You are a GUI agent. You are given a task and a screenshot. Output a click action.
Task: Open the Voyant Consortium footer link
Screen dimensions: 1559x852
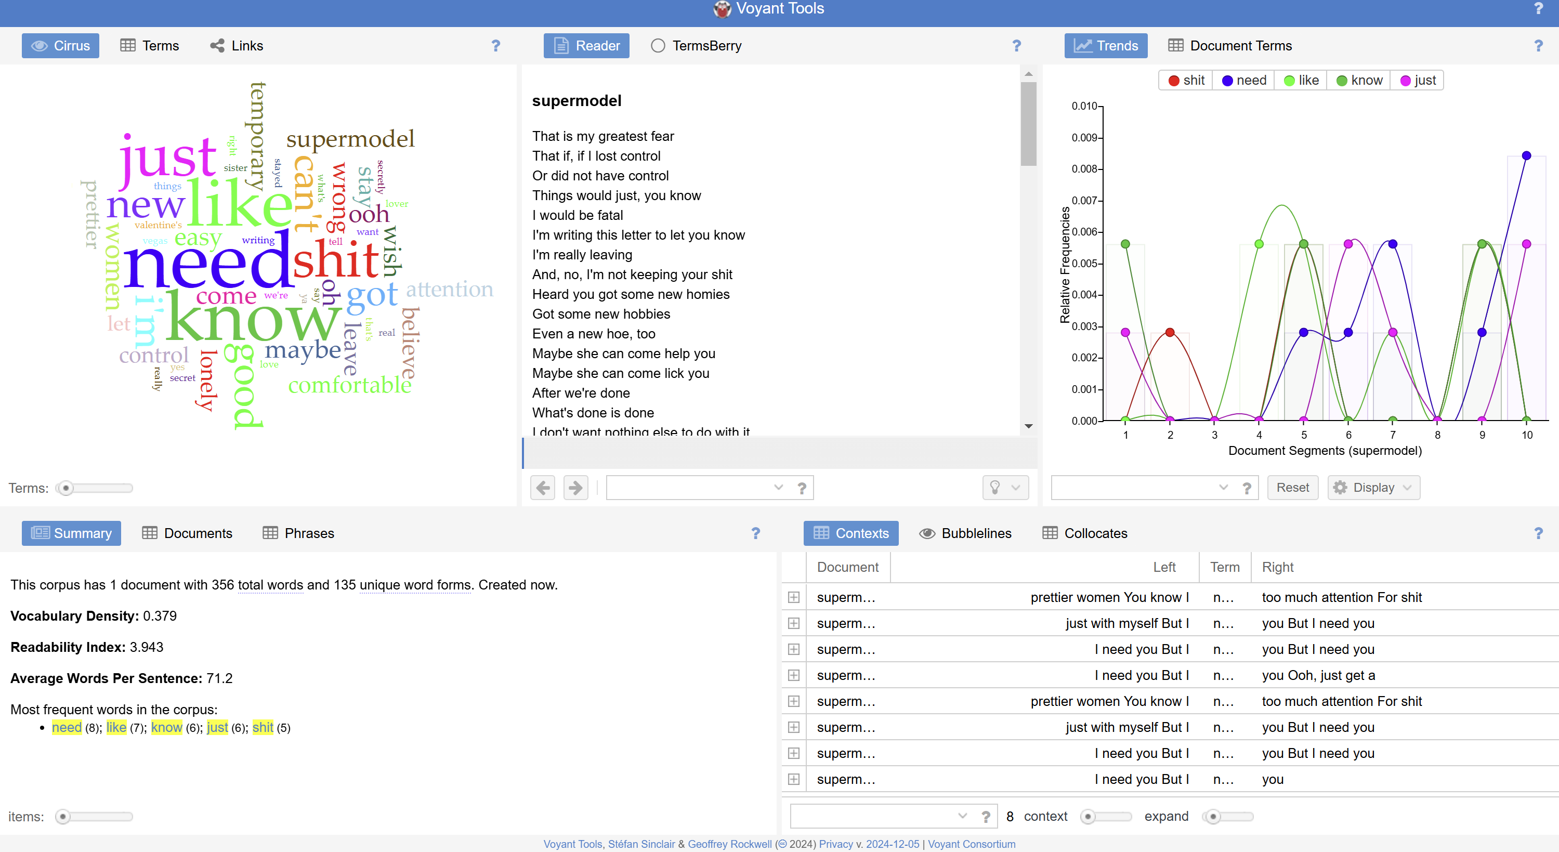coord(972,844)
